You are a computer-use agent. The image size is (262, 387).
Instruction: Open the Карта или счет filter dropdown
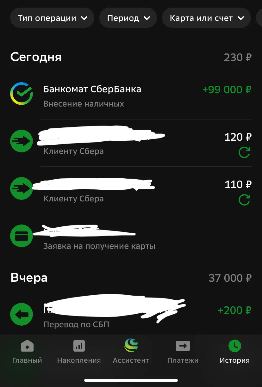point(207,18)
